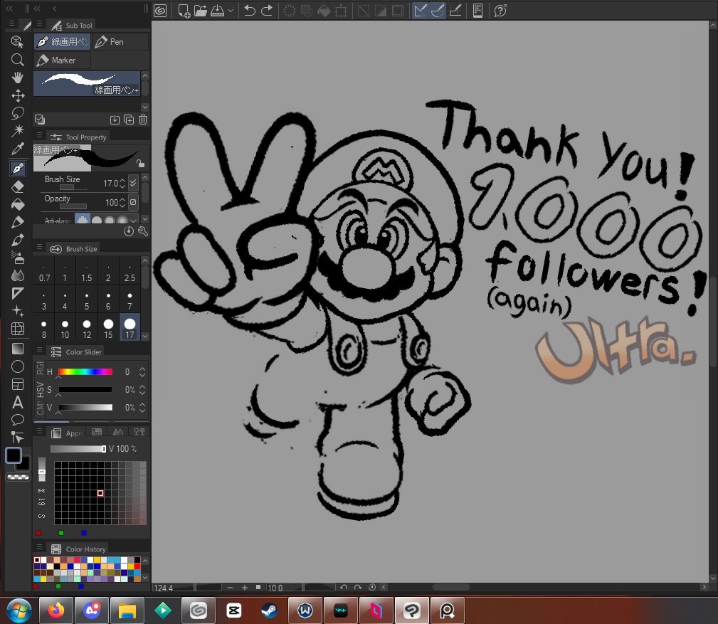Viewport: 718px width, 624px height.
Task: Select transparent color swatch
Action: point(18,477)
